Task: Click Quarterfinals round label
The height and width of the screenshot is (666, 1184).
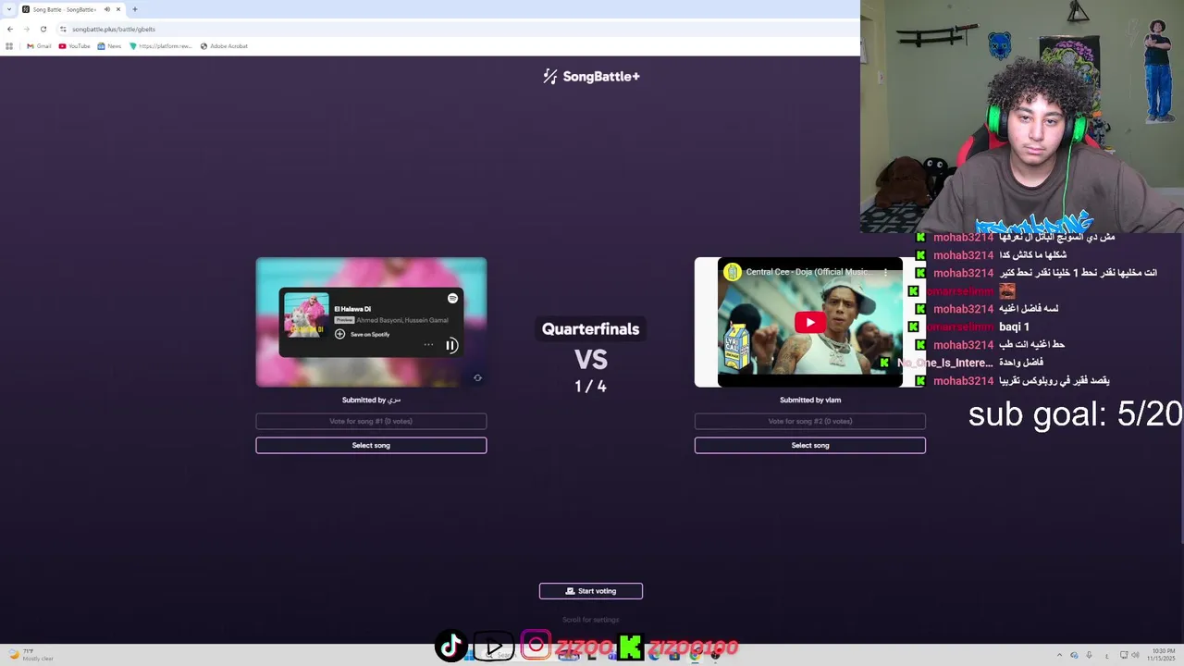Action: [x=591, y=328]
